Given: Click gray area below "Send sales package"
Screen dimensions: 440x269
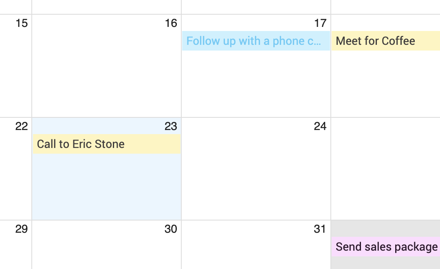Looking at the screenshot, I should [385, 263].
